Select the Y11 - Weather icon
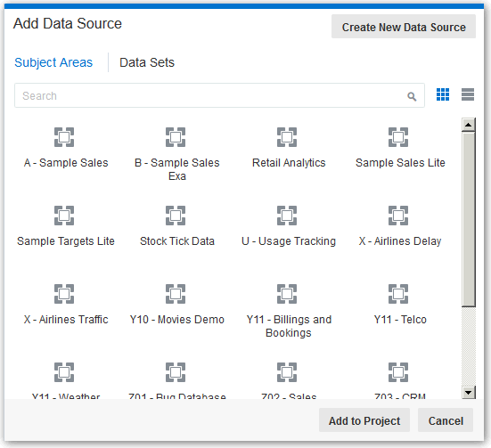This screenshot has height=448, width=491. click(64, 372)
